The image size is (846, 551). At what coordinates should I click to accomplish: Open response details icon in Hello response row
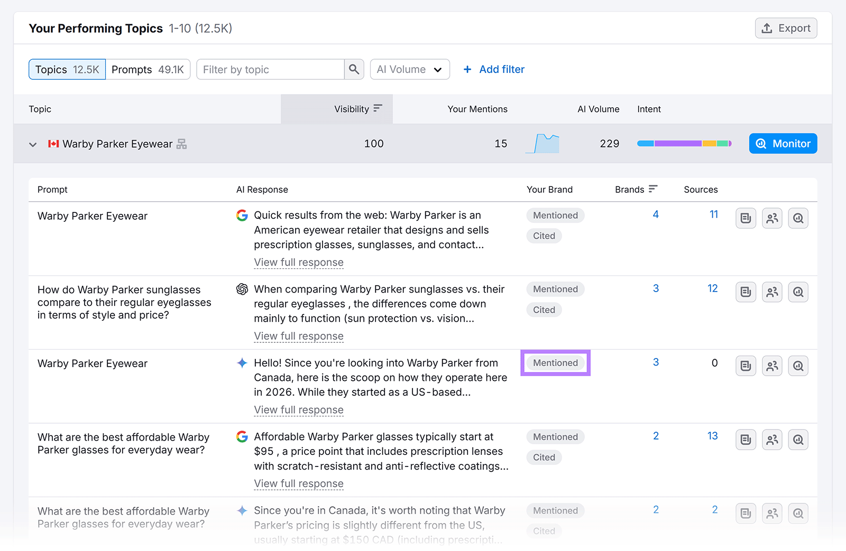[x=746, y=366]
